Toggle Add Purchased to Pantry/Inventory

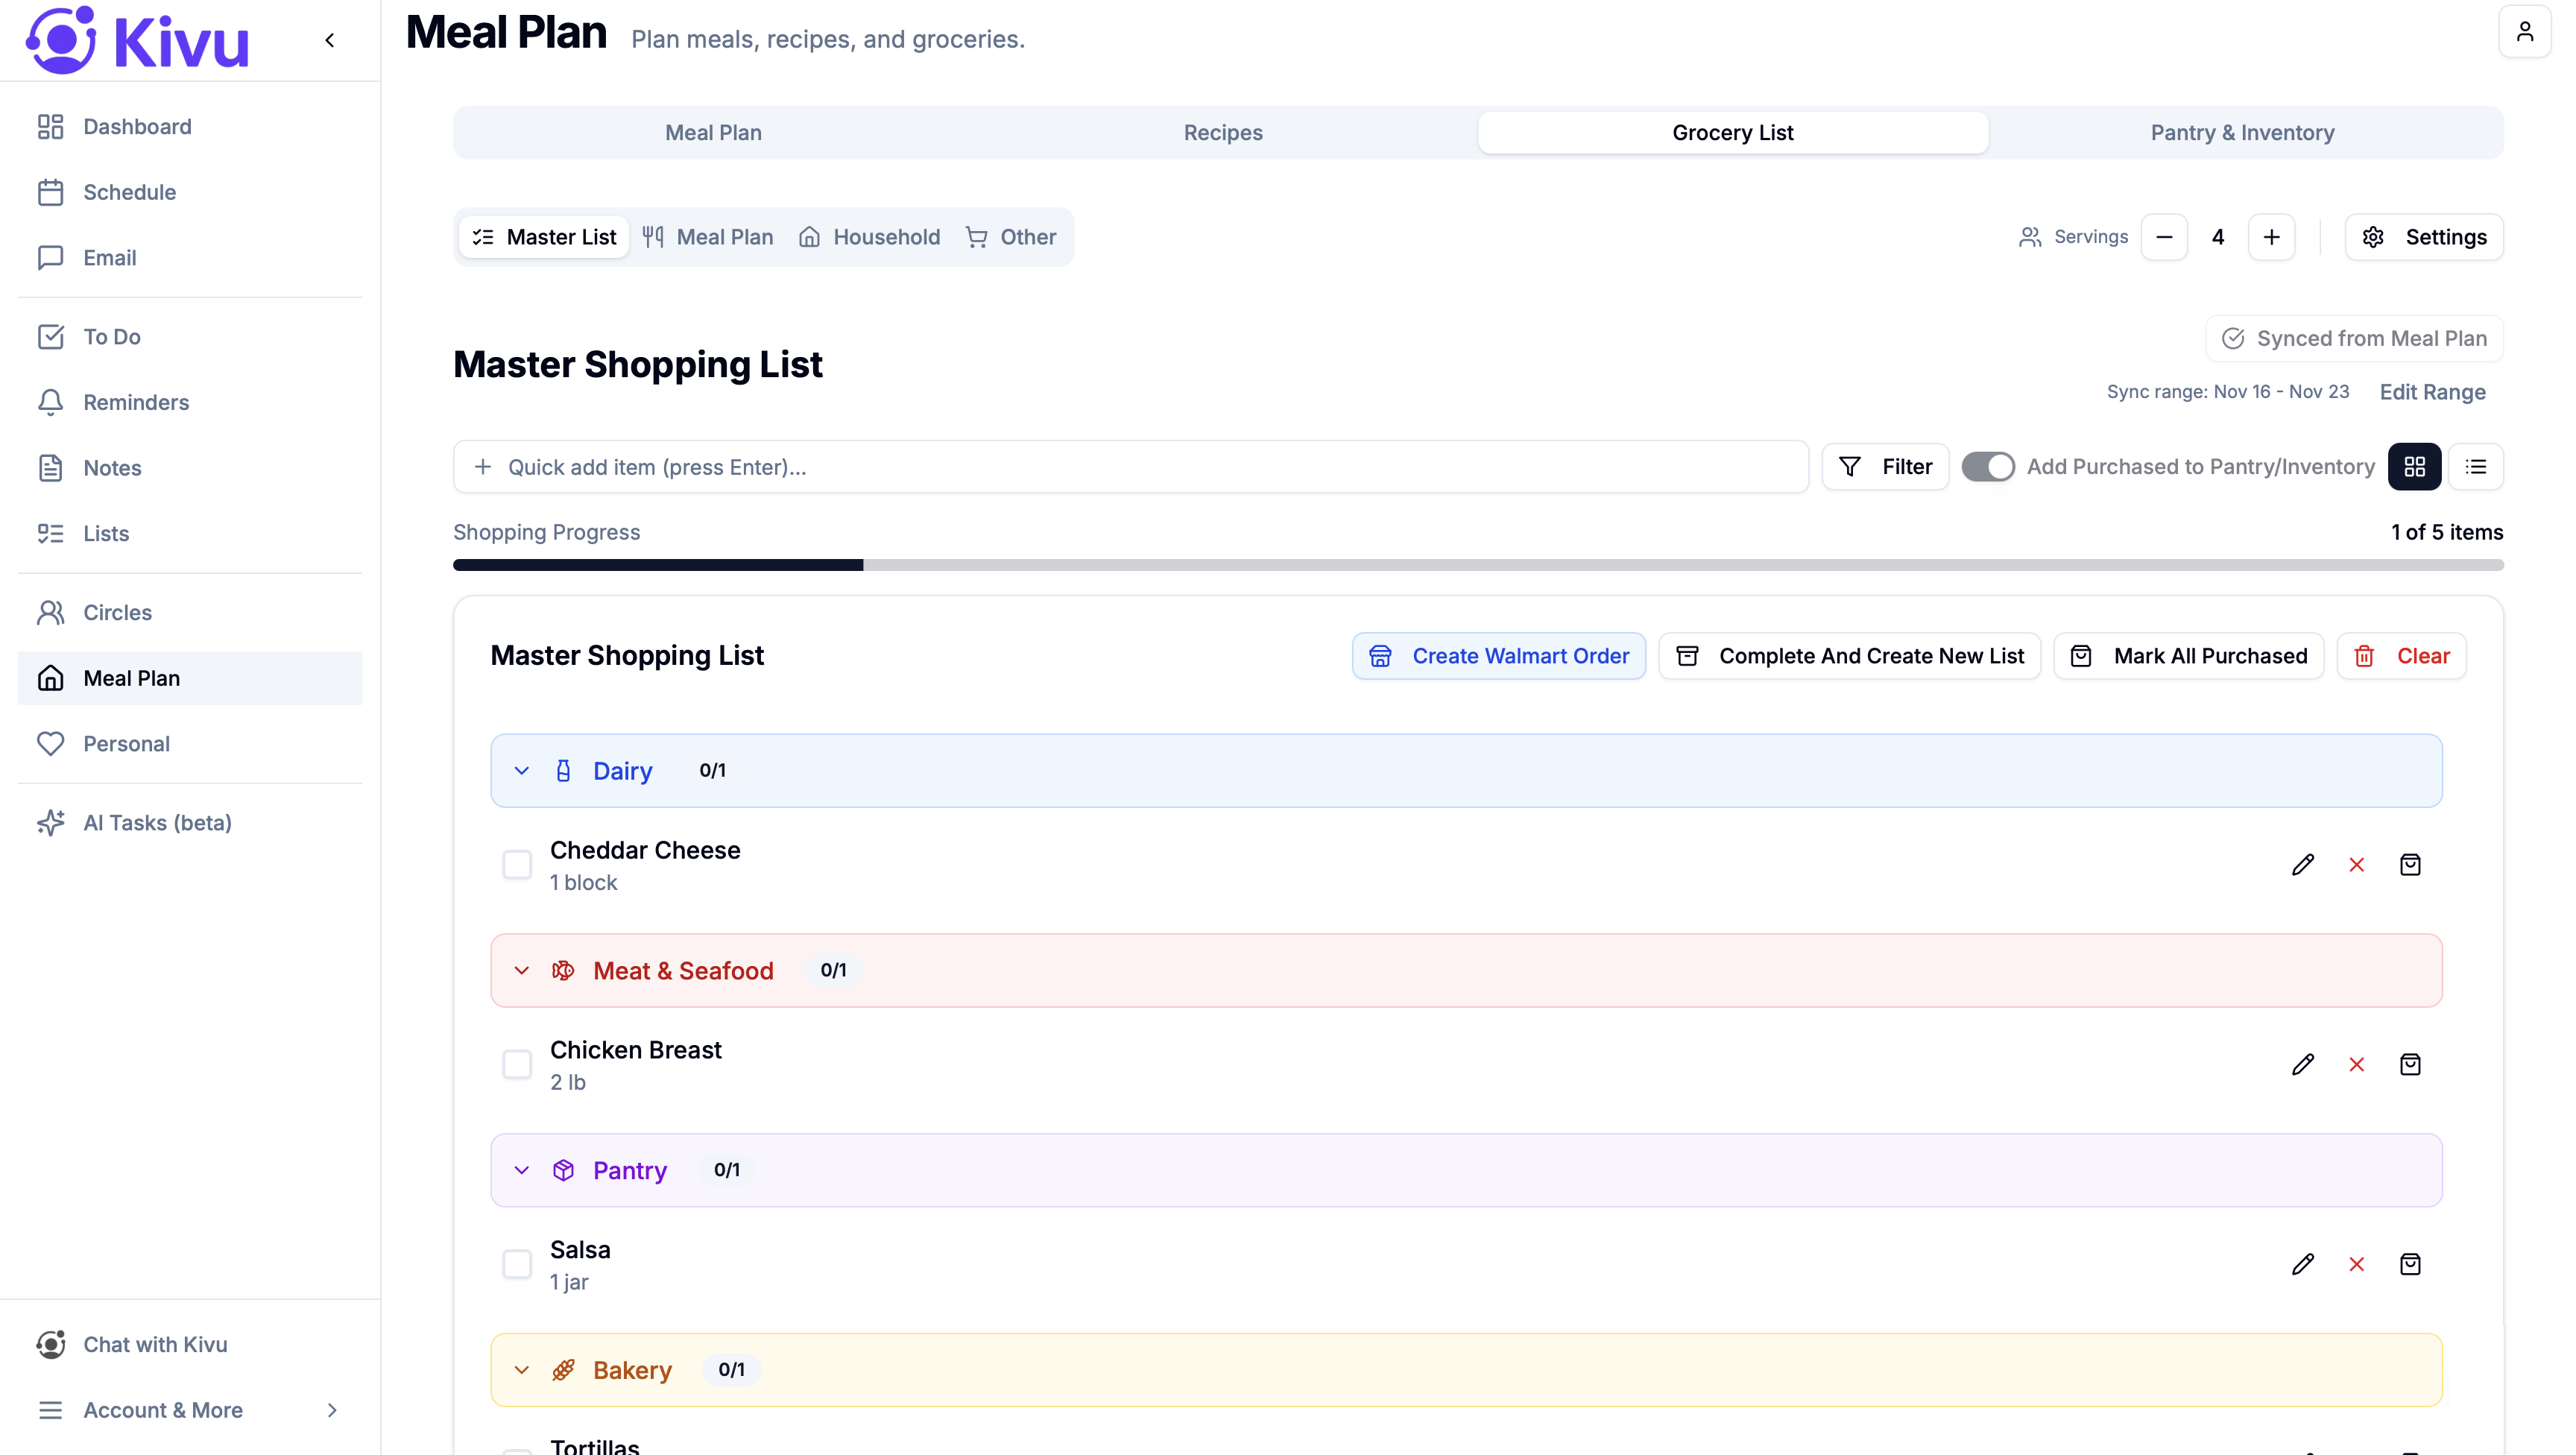[1989, 466]
